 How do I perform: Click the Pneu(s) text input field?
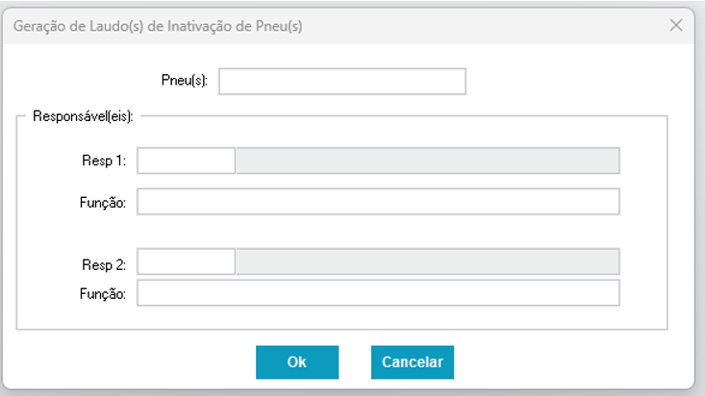click(x=342, y=82)
